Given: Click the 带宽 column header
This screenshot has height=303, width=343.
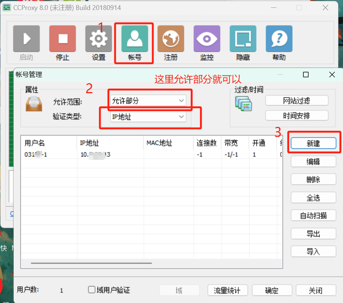Looking at the screenshot, I should (235, 143).
